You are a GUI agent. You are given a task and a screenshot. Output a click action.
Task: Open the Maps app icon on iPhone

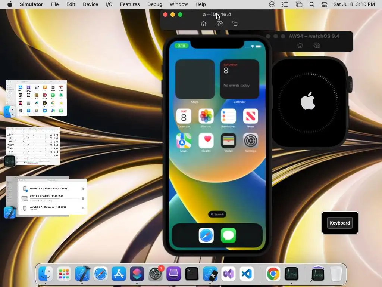(184, 141)
